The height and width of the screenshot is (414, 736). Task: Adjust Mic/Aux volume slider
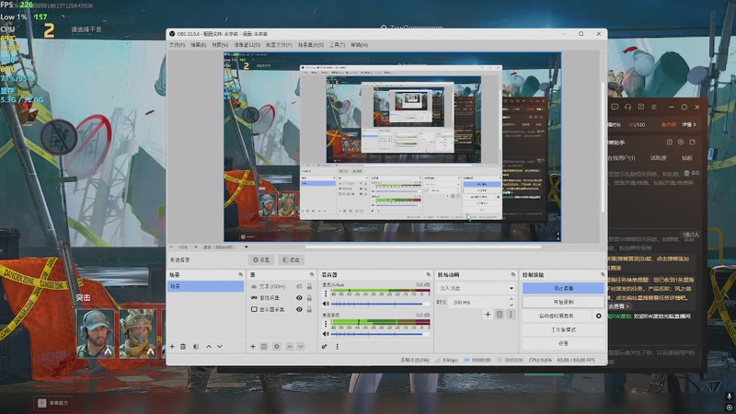point(380,304)
